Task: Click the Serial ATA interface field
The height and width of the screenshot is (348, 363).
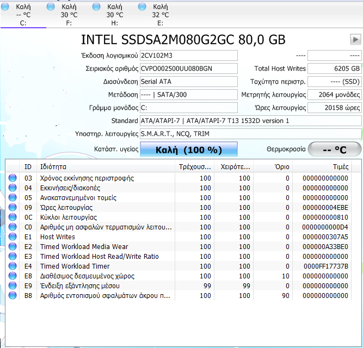Action: pyautogui.click(x=189, y=82)
